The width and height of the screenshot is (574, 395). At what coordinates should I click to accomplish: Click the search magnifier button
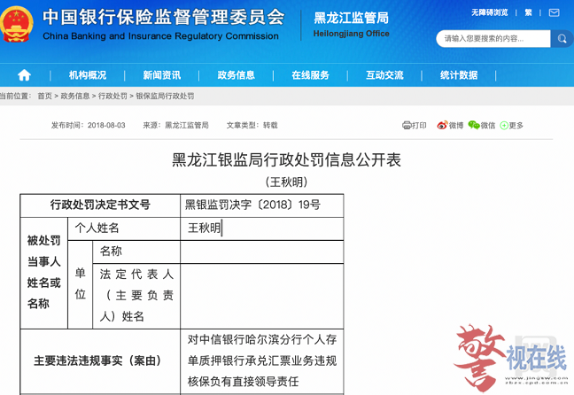pyautogui.click(x=562, y=38)
